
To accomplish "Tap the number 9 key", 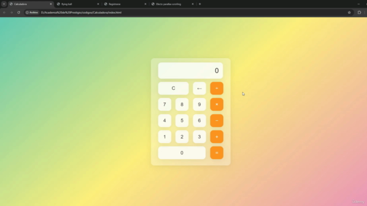I will (200, 104).
